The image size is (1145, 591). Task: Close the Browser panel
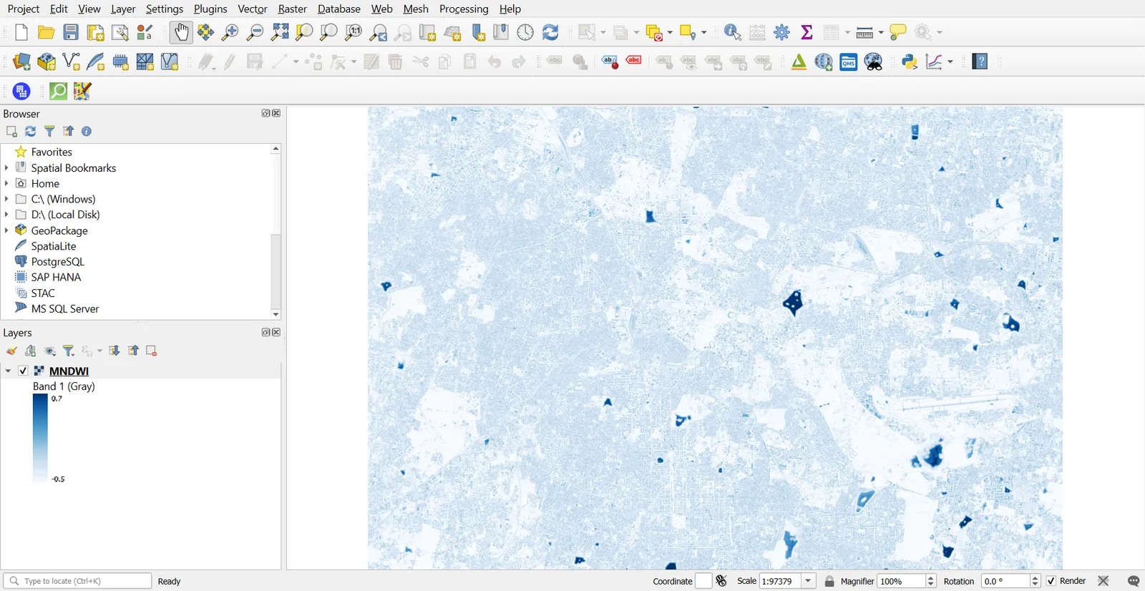pos(277,113)
